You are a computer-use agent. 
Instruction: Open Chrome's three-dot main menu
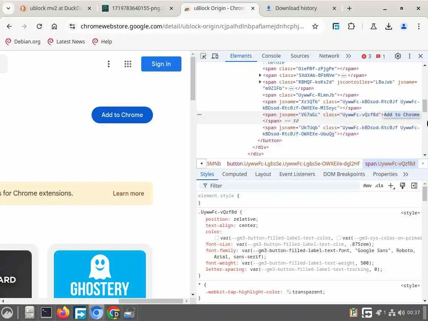click(418, 26)
